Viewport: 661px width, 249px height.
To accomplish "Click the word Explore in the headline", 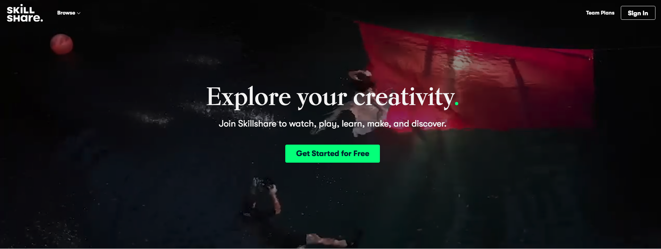I will click(249, 97).
